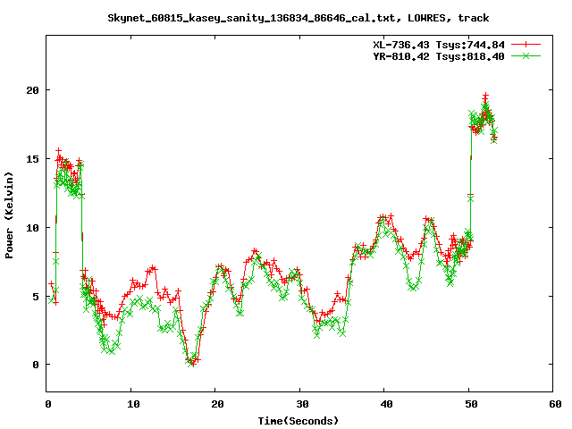Click the Power (Kelvin) axis label

9,215
